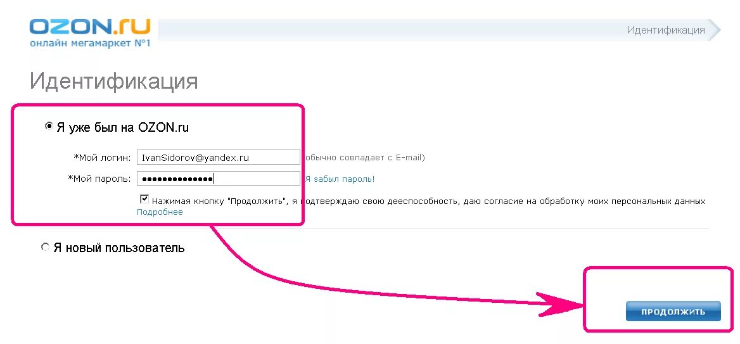Click the 'Продолжить' button
This screenshot has width=740, height=344.
tap(673, 312)
